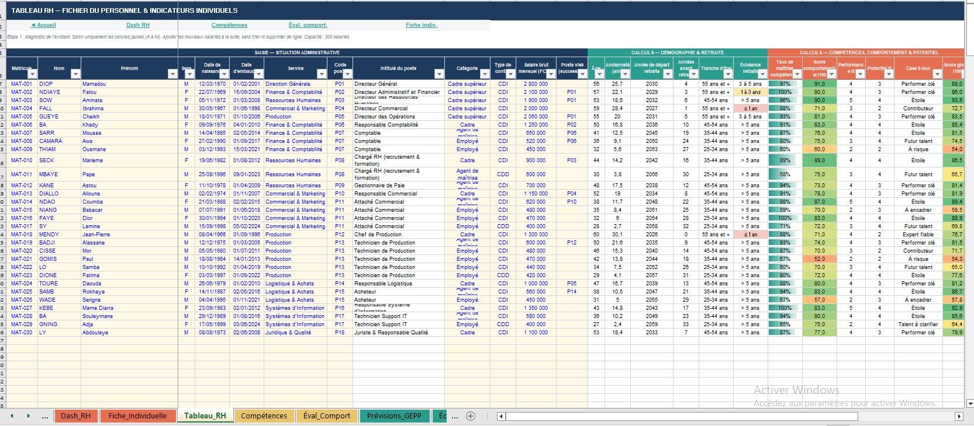Click the 2 800 000 salary cell
The height and width of the screenshot is (426, 974).
point(536,84)
